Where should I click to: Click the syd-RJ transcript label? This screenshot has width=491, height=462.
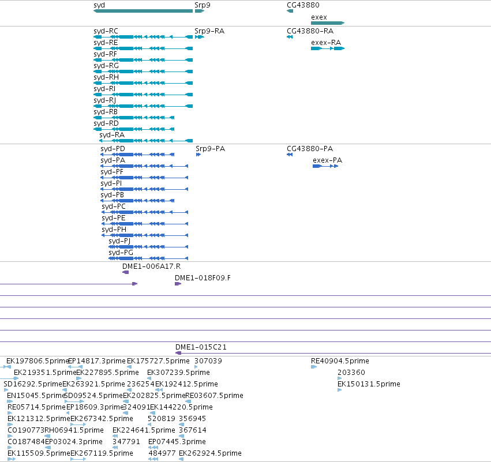pyautogui.click(x=105, y=100)
